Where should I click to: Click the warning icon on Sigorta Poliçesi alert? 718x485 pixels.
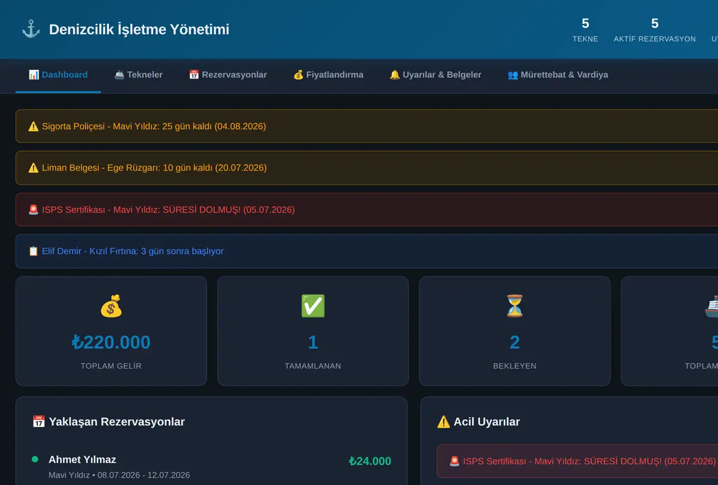click(x=34, y=127)
